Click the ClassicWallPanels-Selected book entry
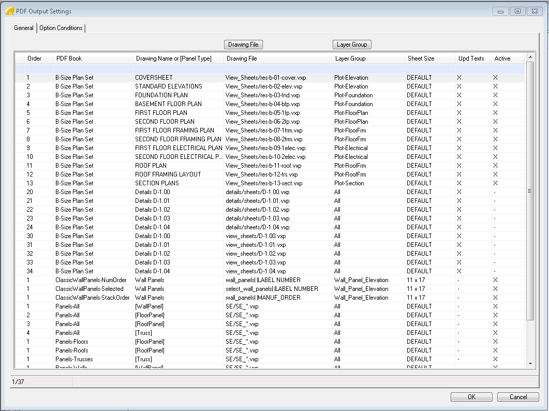The width and height of the screenshot is (549, 411). 90,289
